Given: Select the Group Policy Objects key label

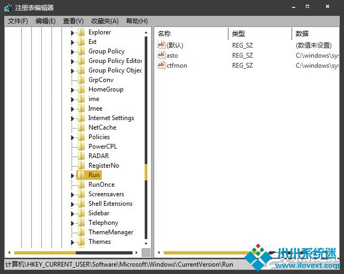Looking at the screenshot, I should [x=115, y=70].
